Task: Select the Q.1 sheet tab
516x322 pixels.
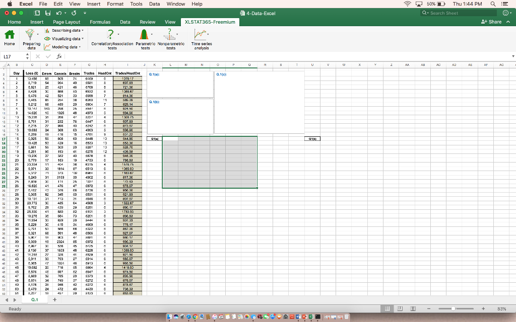Action: [35, 299]
